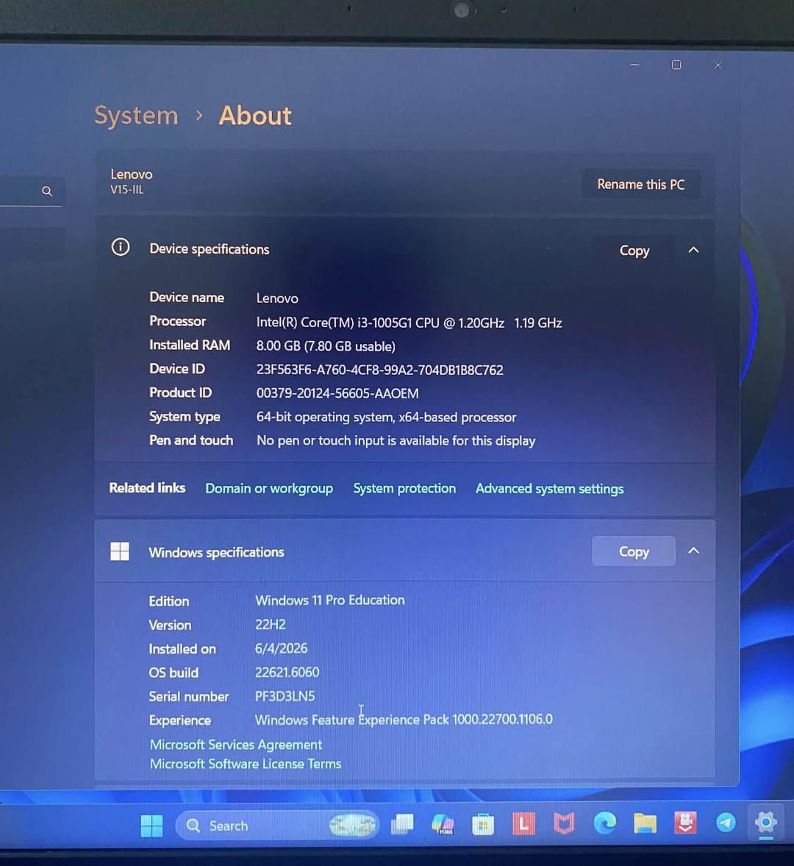This screenshot has width=794, height=866.
Task: Open the Windows Start menu
Action: tap(152, 826)
